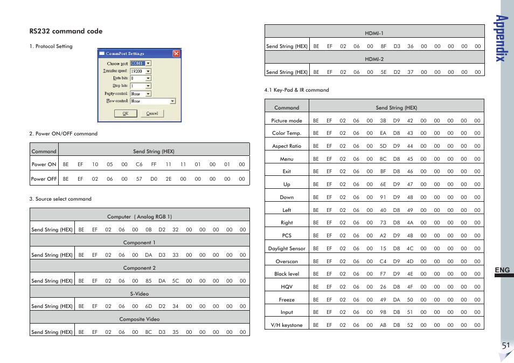Click '3B' in the Picture mode row
Screen dimensions: 514x363
click(x=383, y=121)
